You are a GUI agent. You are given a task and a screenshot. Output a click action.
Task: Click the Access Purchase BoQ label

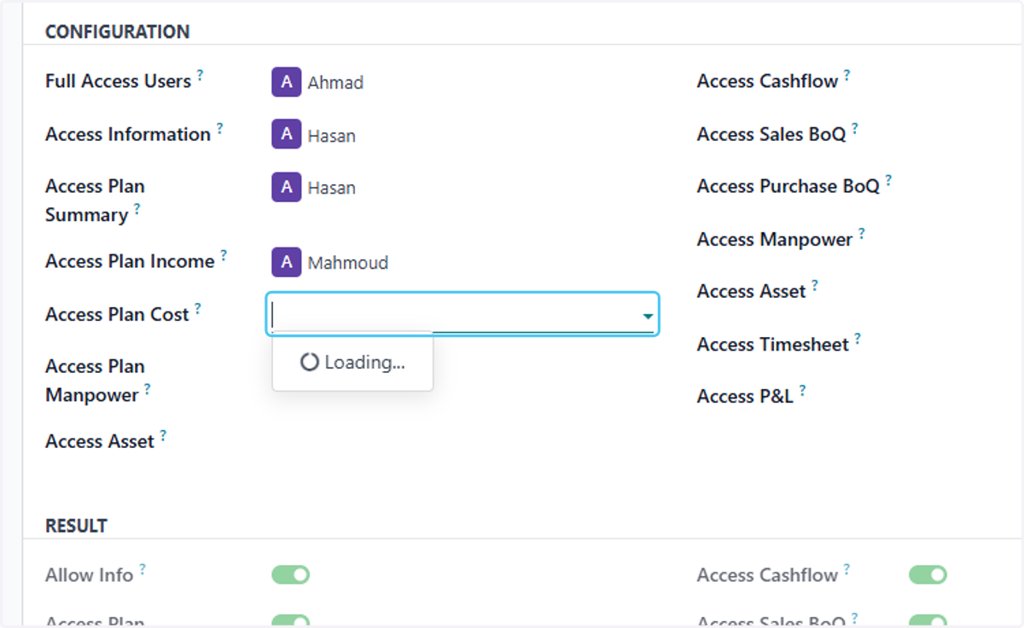(x=788, y=186)
